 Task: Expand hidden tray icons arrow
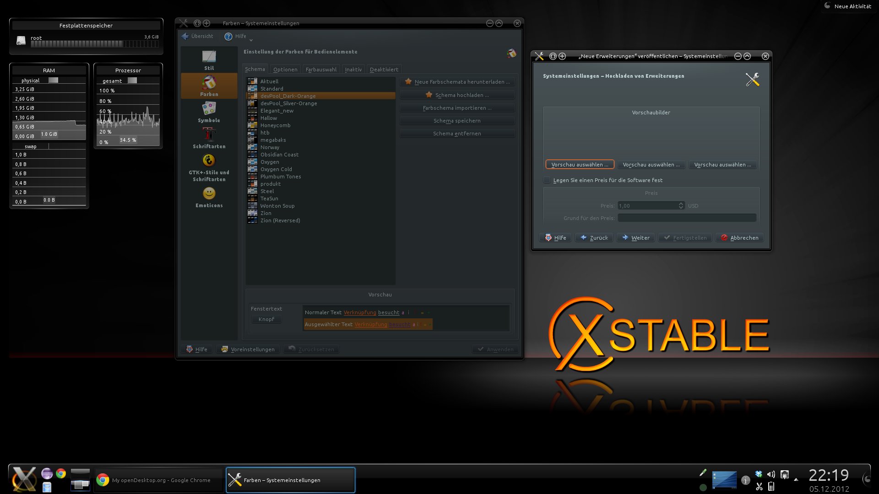(796, 480)
